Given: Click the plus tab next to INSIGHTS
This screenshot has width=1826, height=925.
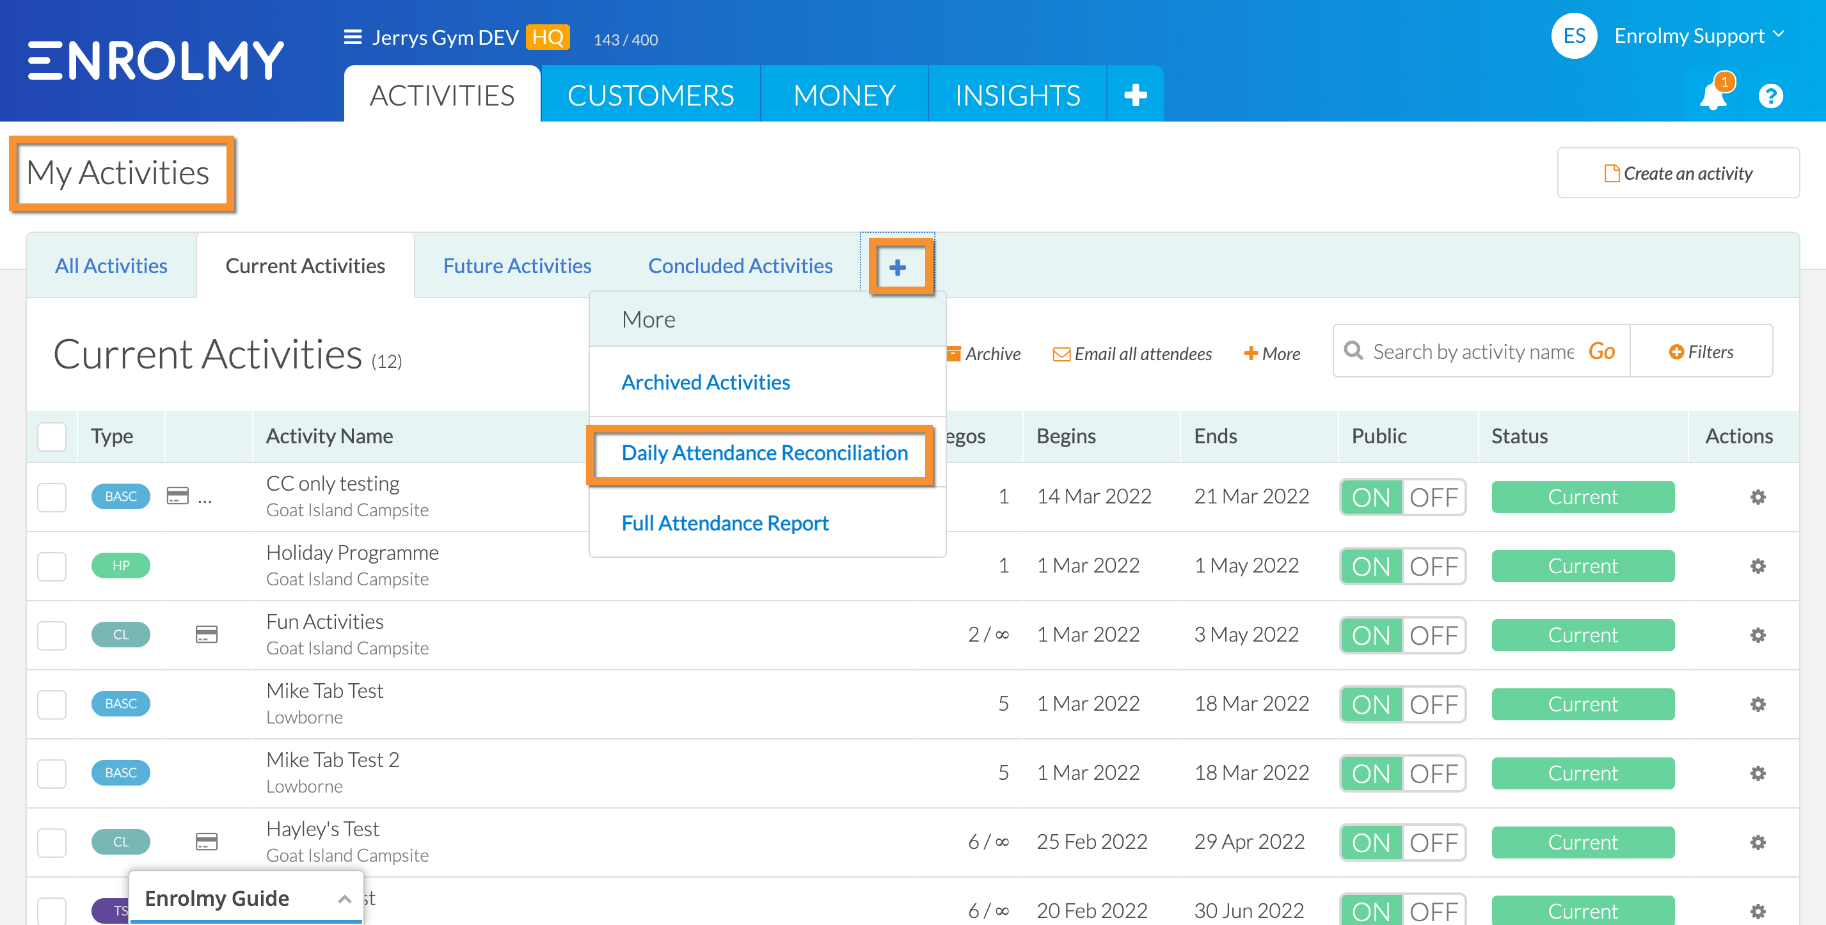Looking at the screenshot, I should pyautogui.click(x=1135, y=95).
